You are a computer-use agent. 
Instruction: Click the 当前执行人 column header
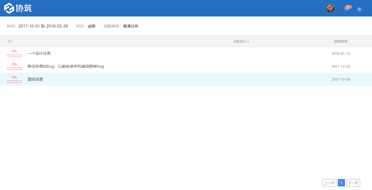click(241, 41)
